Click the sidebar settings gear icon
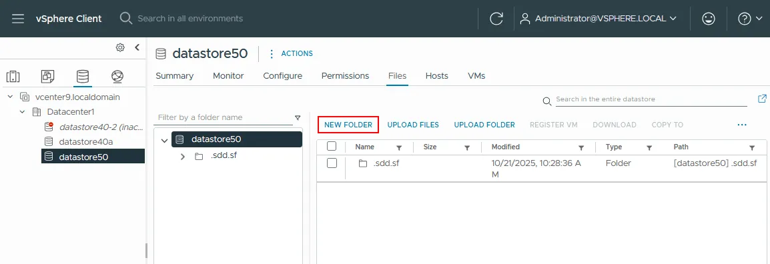Viewport: 770px width, 264px height. 120,47
